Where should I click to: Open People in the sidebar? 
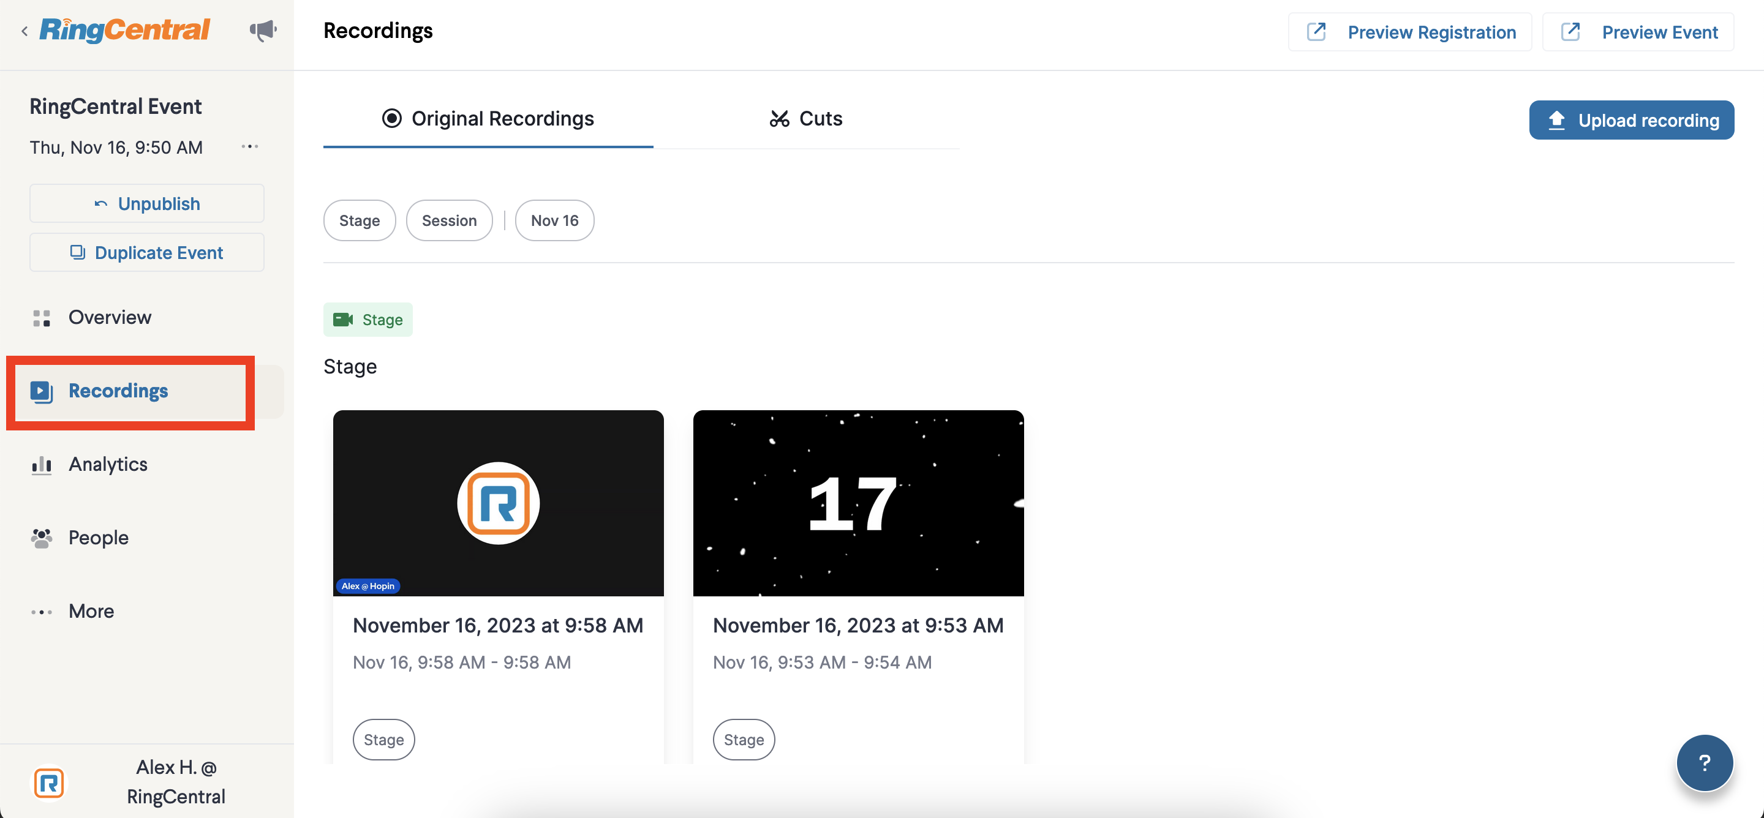click(x=99, y=538)
